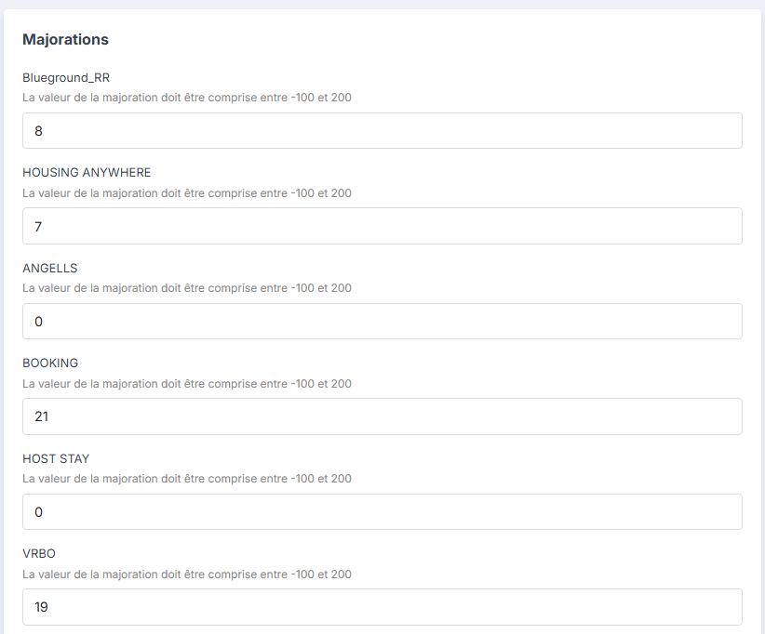
Task: Select the ANGELLS majoration input
Action: pyautogui.click(x=382, y=321)
